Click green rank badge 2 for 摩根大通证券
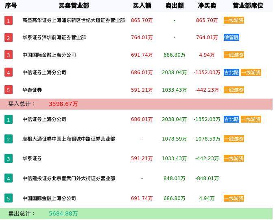This screenshot has height=220, width=275. point(9,139)
